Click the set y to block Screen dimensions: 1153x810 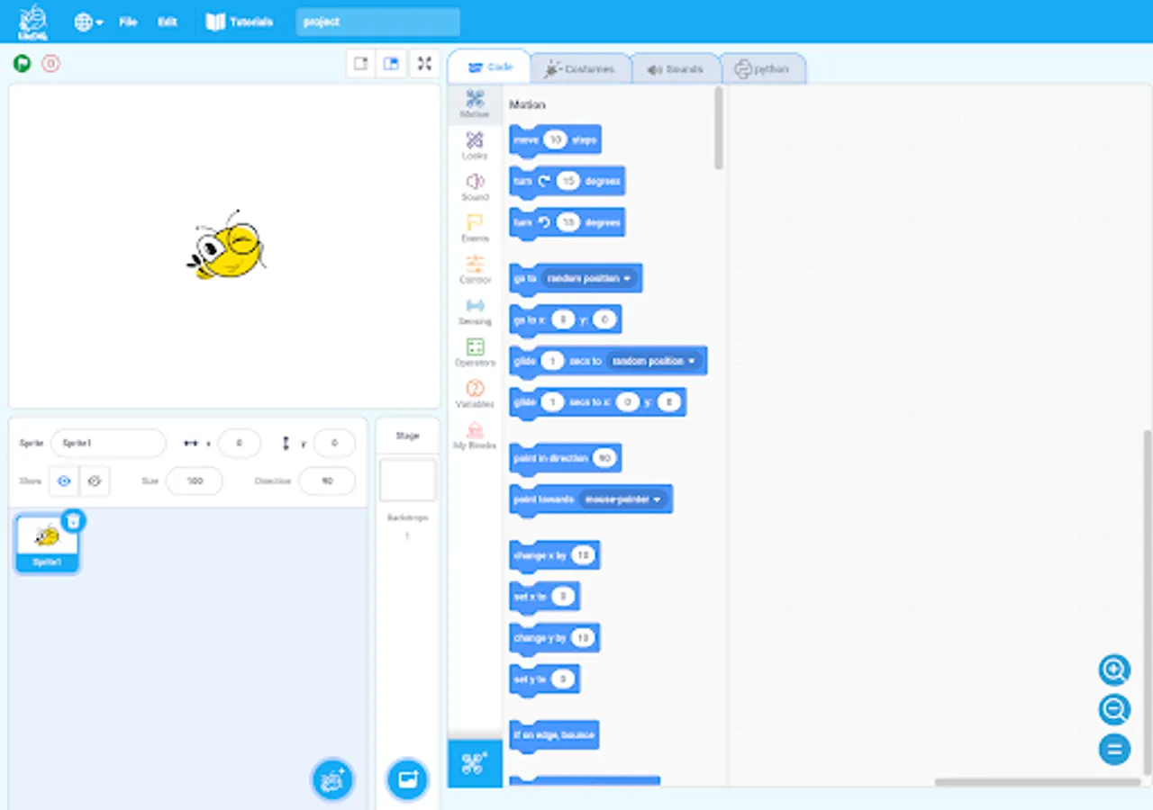tap(544, 680)
